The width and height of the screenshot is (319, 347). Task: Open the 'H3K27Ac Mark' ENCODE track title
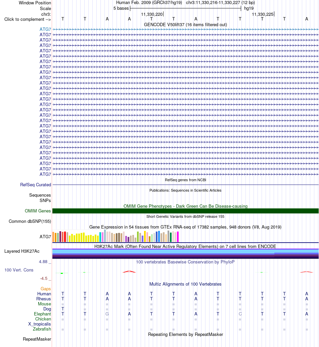[x=185, y=247]
